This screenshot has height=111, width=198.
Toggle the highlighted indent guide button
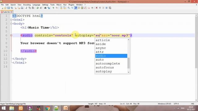click(x=75, y=8)
